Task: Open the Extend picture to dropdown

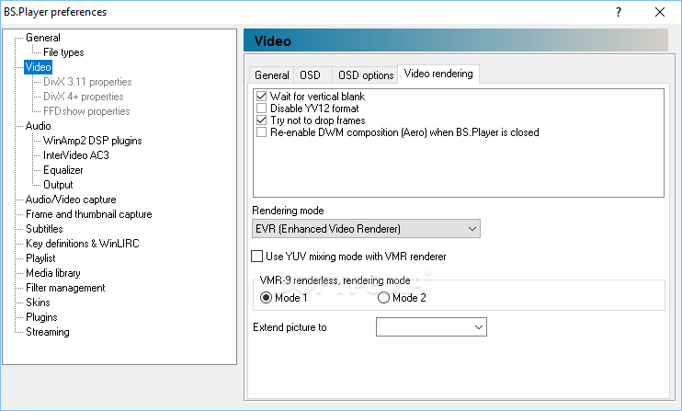Action: [431, 327]
